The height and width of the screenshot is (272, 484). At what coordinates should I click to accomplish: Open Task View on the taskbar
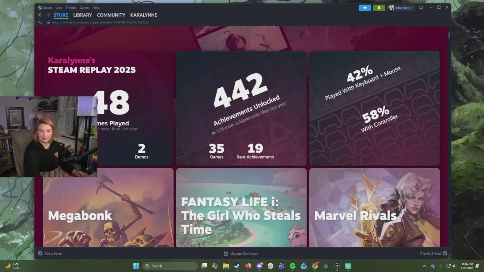[204, 266]
